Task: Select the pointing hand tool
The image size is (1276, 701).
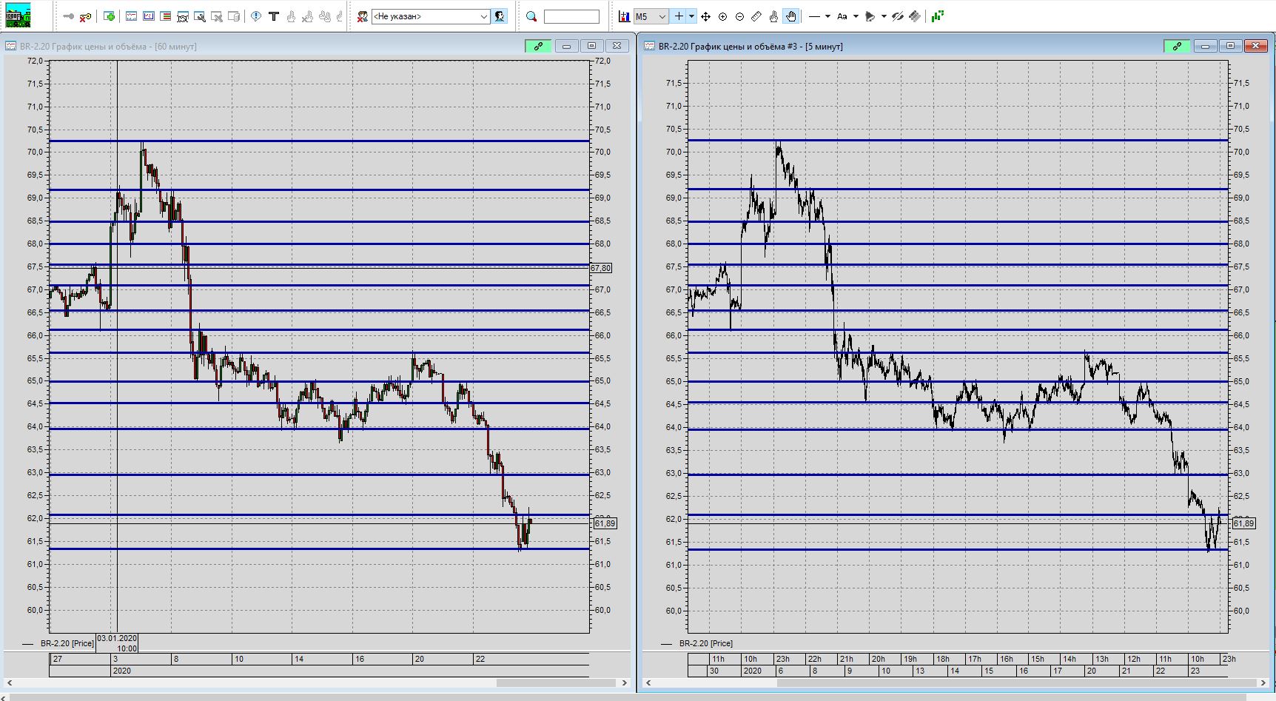Action: (x=773, y=16)
